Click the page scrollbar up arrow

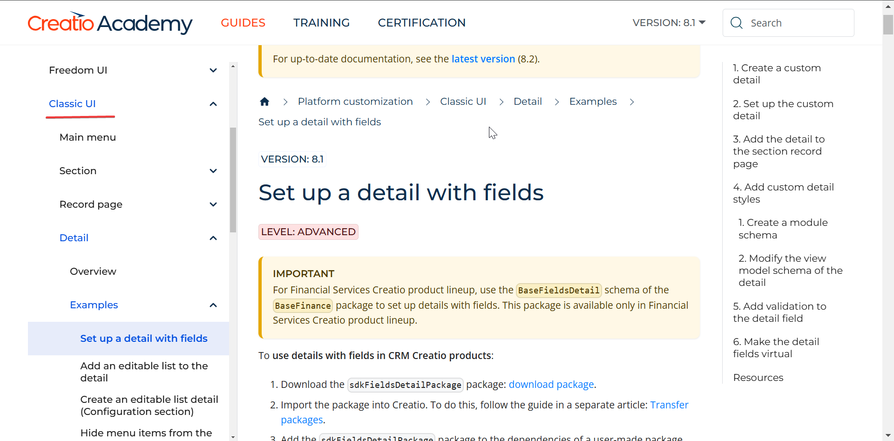888,7
